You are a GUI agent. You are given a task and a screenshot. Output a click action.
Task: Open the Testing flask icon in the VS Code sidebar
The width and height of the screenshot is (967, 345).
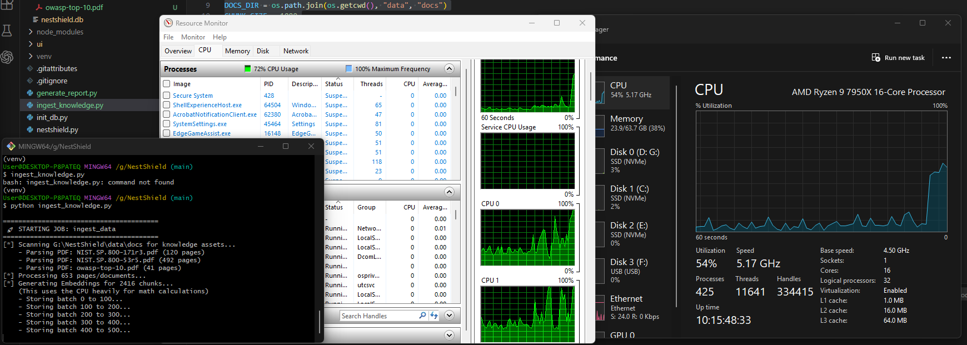[7, 31]
